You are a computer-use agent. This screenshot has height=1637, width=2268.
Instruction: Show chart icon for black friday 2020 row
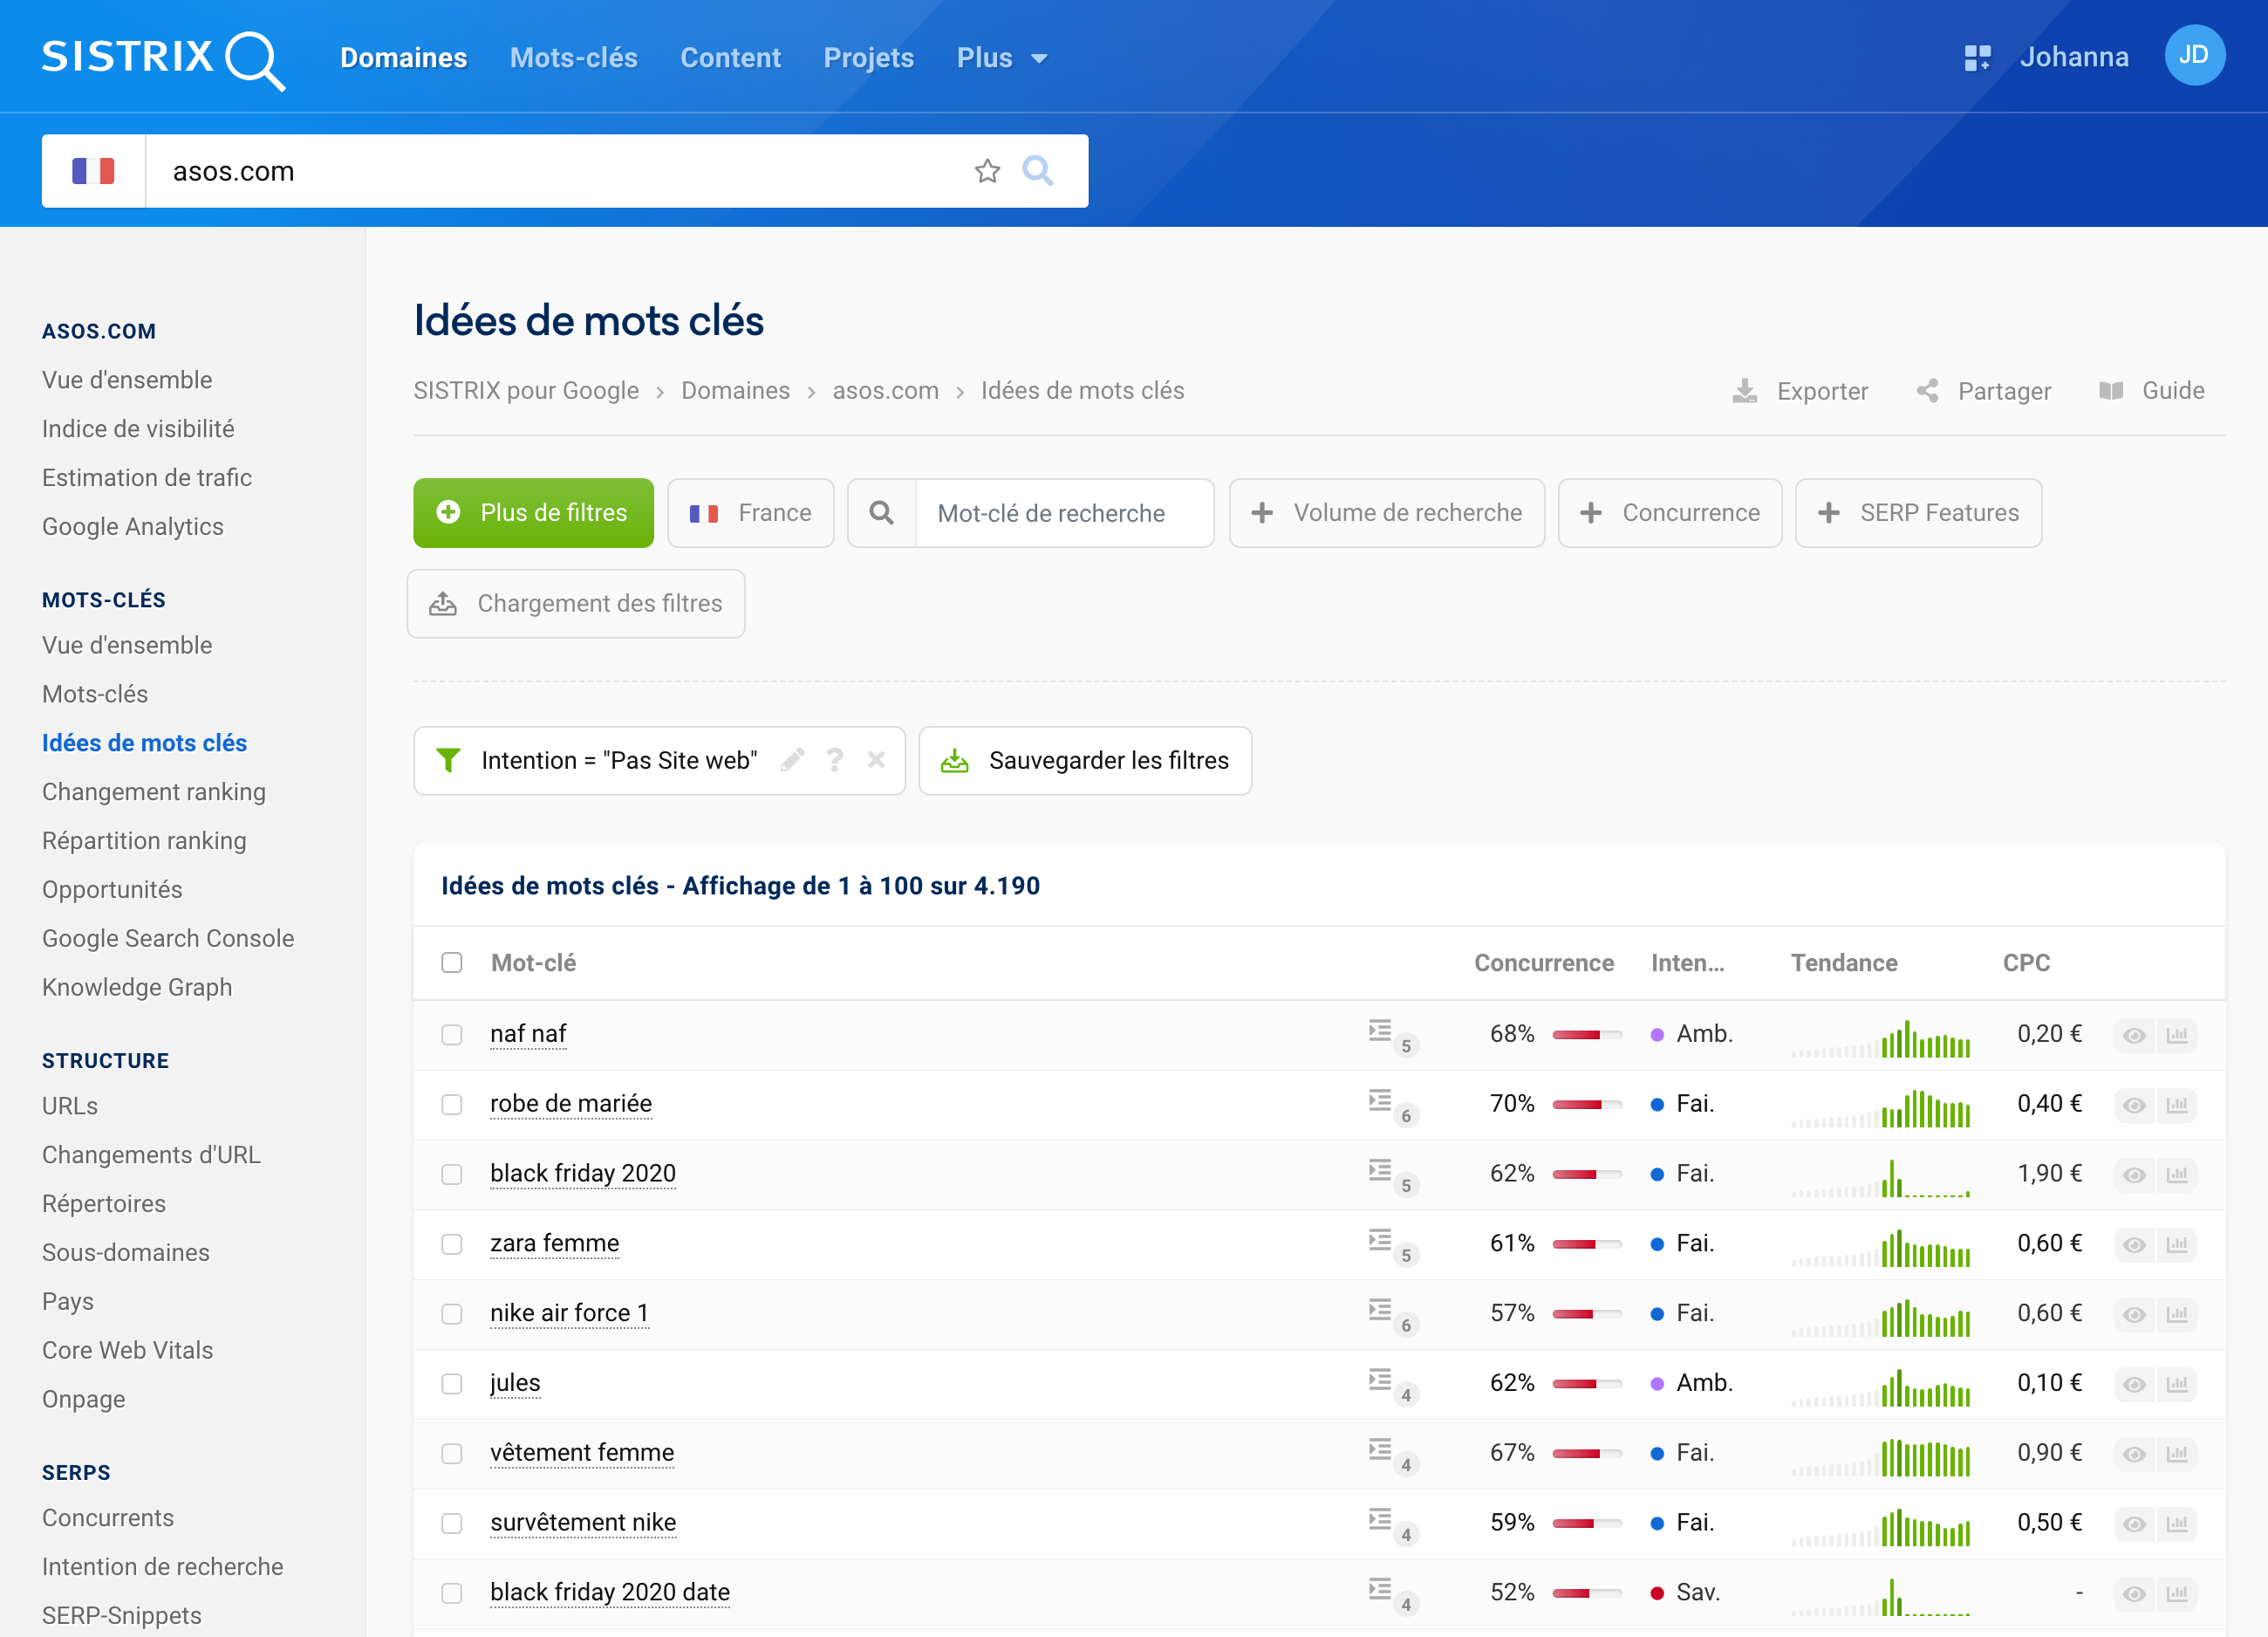2176,1174
